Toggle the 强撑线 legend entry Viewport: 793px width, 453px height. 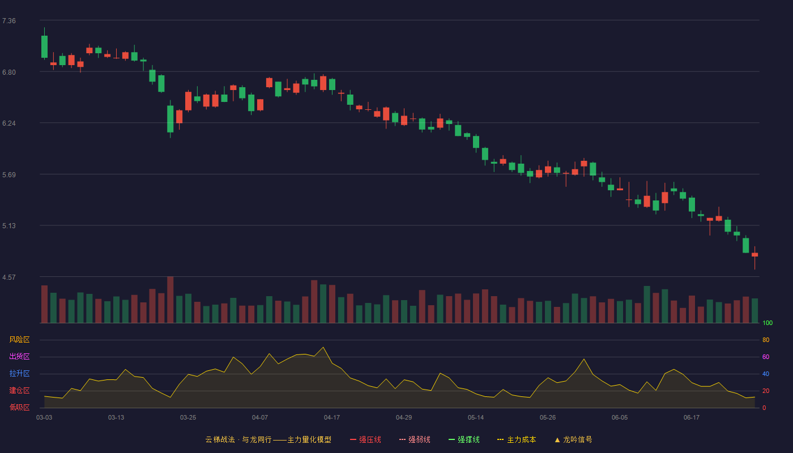464,439
